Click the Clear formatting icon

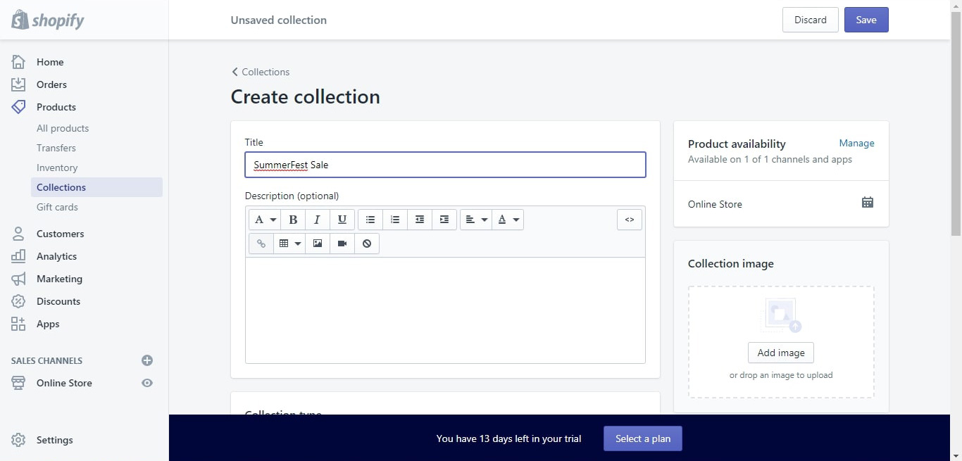click(367, 244)
